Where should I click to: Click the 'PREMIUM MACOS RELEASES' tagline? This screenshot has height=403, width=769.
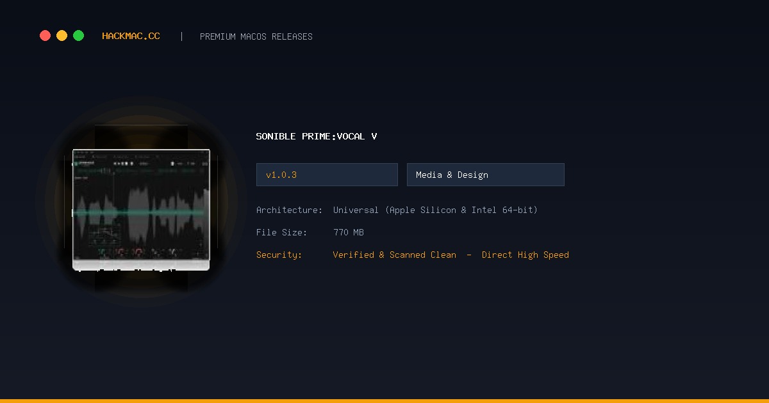(x=256, y=36)
